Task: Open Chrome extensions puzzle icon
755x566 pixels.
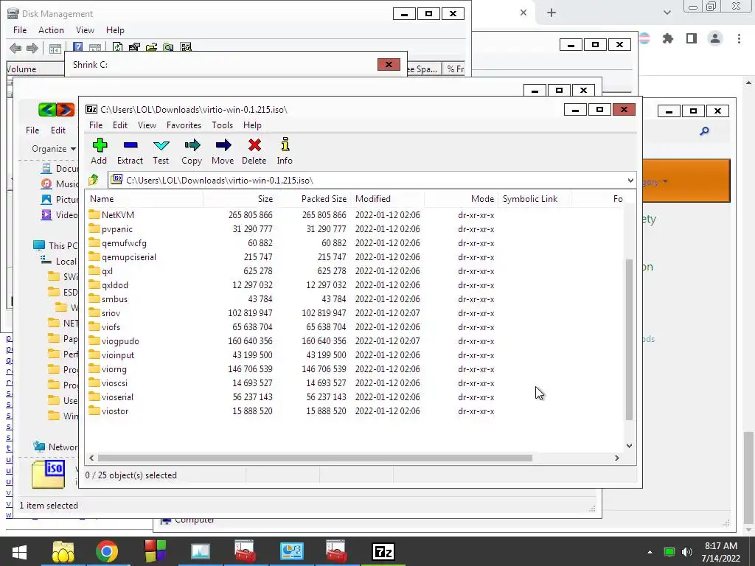Action: tap(668, 38)
